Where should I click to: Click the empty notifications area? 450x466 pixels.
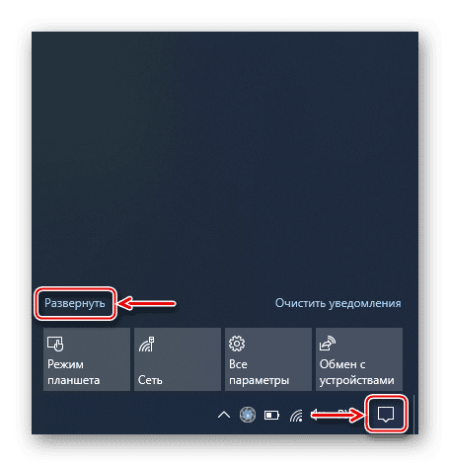point(225,158)
